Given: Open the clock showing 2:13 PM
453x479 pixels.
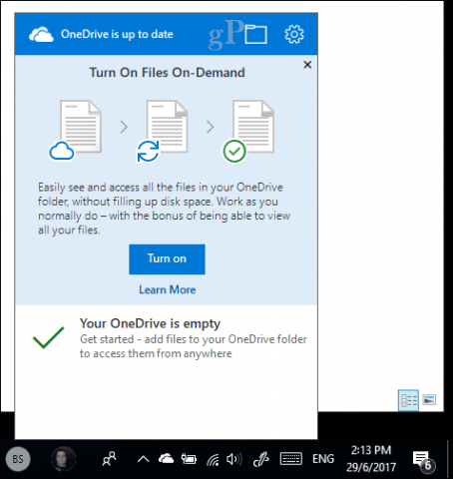Looking at the screenshot, I should pyautogui.click(x=371, y=459).
